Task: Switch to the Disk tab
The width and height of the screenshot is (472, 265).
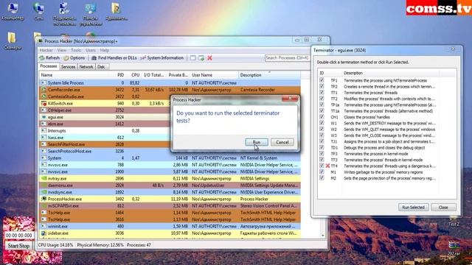Action: pos(101,67)
